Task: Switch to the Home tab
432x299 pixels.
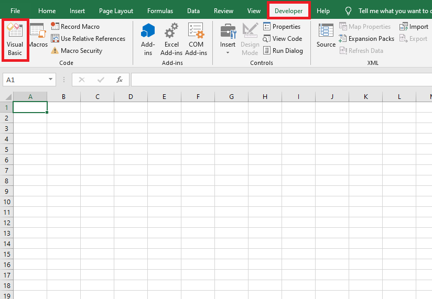Action: tap(47, 10)
